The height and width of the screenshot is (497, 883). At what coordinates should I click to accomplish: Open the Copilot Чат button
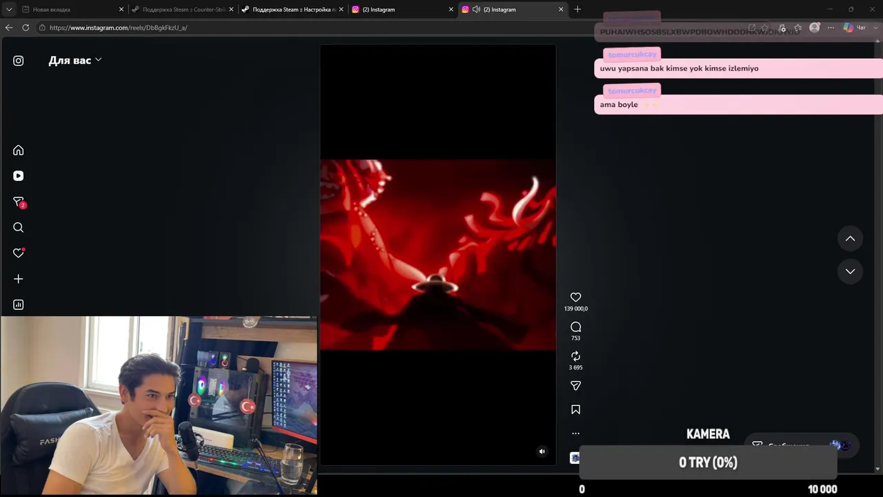click(855, 28)
